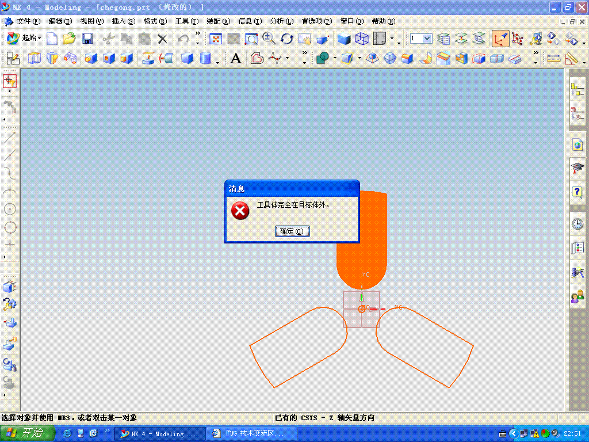Open Layer Settings icon
Image resolution: width=589 pixels, height=442 pixels.
pos(443,39)
